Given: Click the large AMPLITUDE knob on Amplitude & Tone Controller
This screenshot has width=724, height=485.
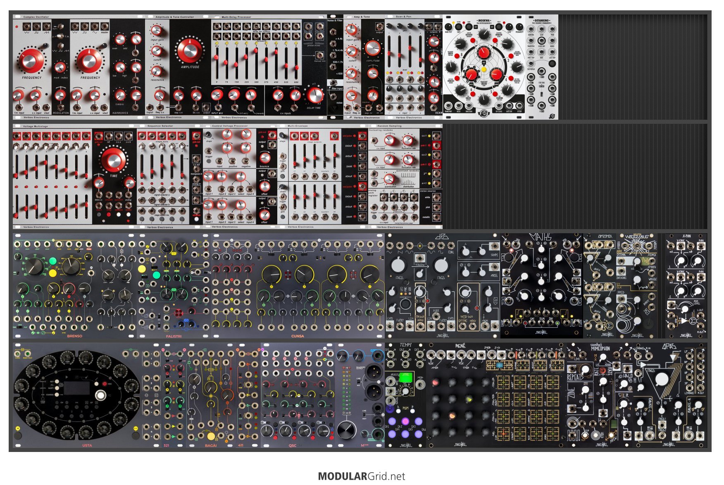Looking at the screenshot, I should click(190, 50).
